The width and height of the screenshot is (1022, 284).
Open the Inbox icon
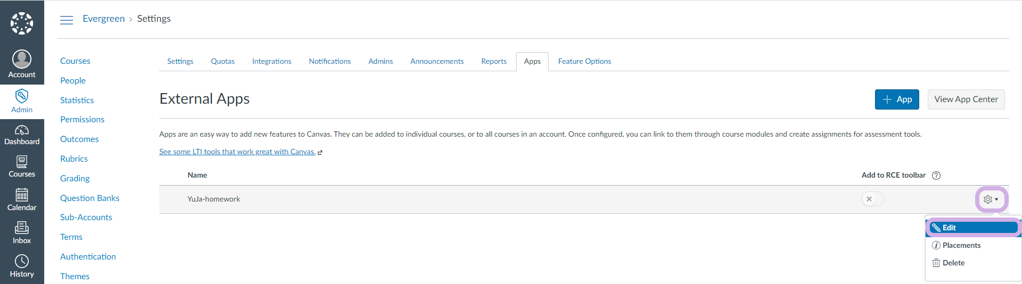(x=22, y=228)
